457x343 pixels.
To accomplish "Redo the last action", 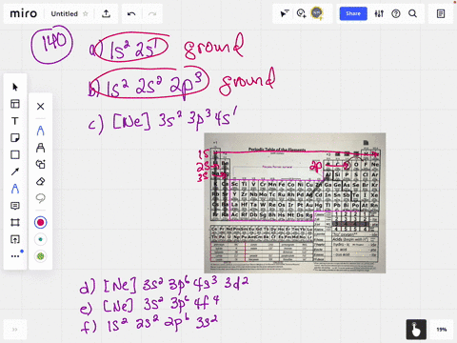I will (x=152, y=13).
